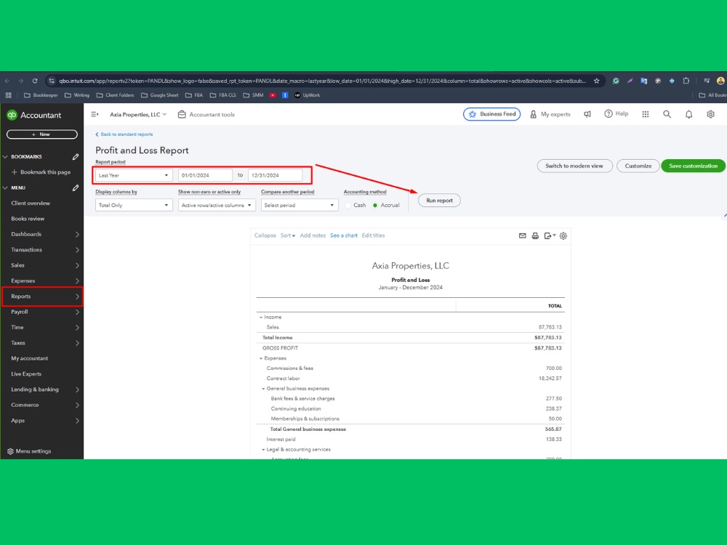This screenshot has width=727, height=545.
Task: Collapse the Expenses section triangle
Action: click(261, 358)
